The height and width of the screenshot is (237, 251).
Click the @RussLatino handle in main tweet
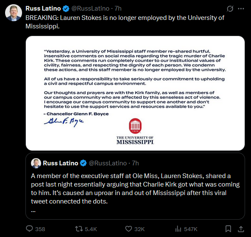pos(90,8)
